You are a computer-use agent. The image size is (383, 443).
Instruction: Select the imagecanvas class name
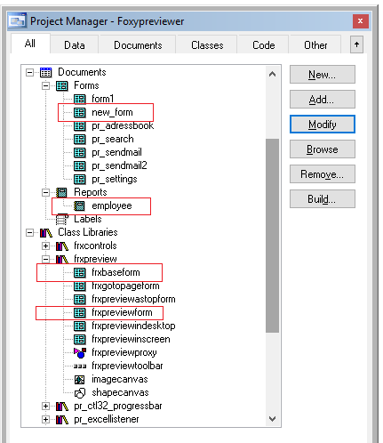[120, 379]
